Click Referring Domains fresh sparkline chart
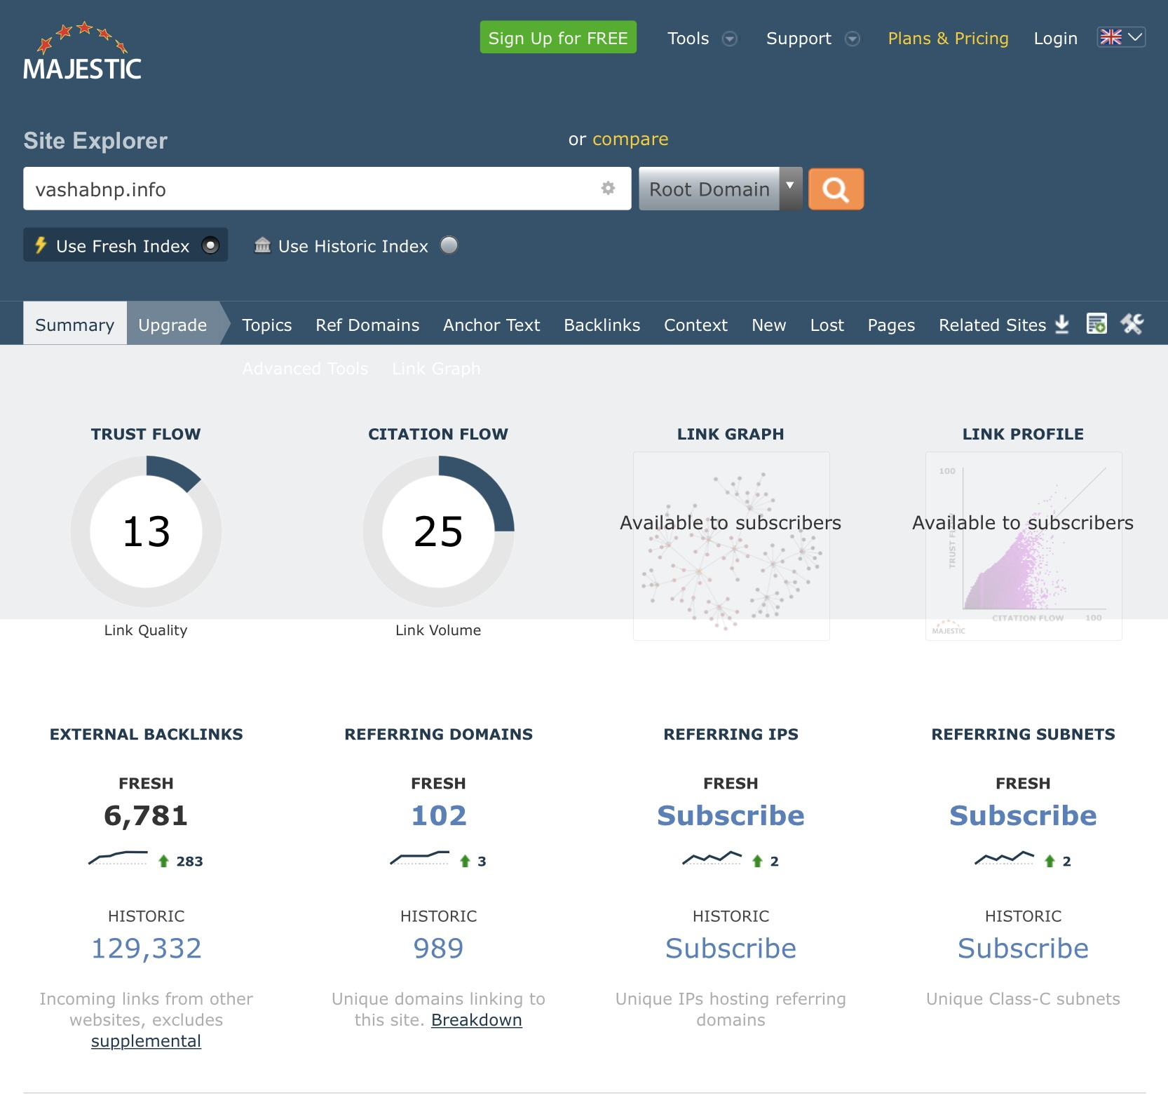The height and width of the screenshot is (1100, 1168). (x=419, y=858)
